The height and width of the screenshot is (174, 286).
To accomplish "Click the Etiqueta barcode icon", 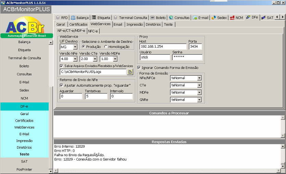I will [x=94, y=17].
